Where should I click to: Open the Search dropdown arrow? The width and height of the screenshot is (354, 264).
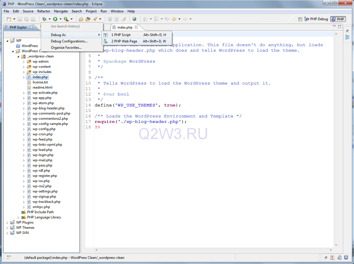(x=100, y=19)
